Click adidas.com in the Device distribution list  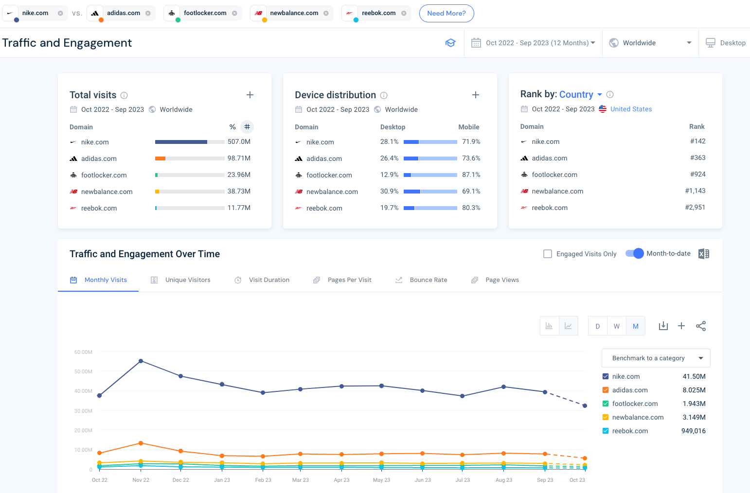(324, 158)
